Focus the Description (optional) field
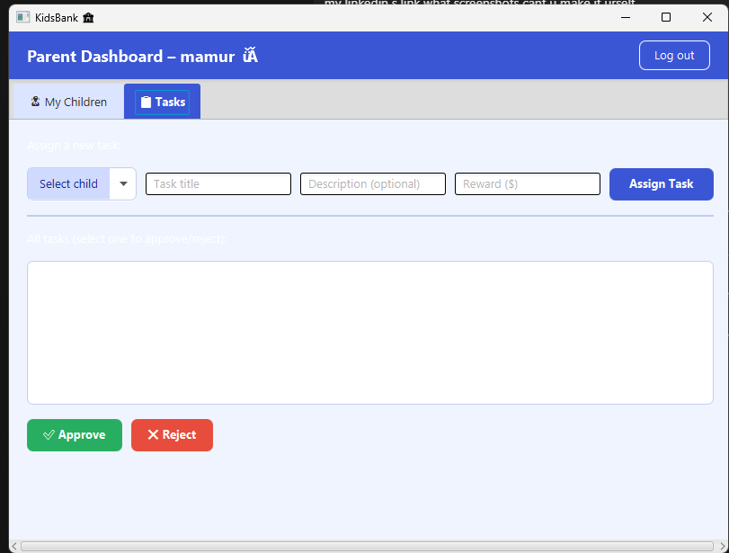Image resolution: width=729 pixels, height=553 pixels. click(373, 183)
